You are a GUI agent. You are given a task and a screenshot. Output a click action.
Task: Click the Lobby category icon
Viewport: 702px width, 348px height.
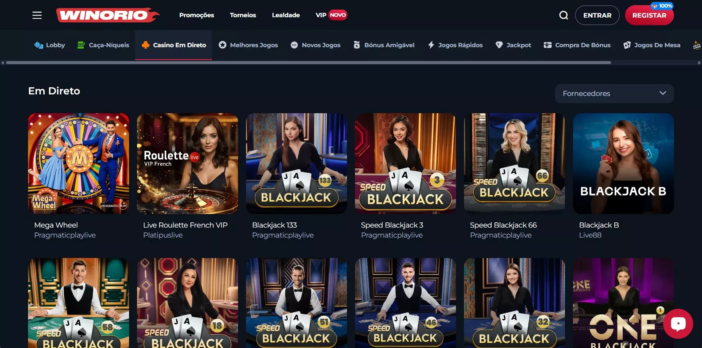[38, 45]
